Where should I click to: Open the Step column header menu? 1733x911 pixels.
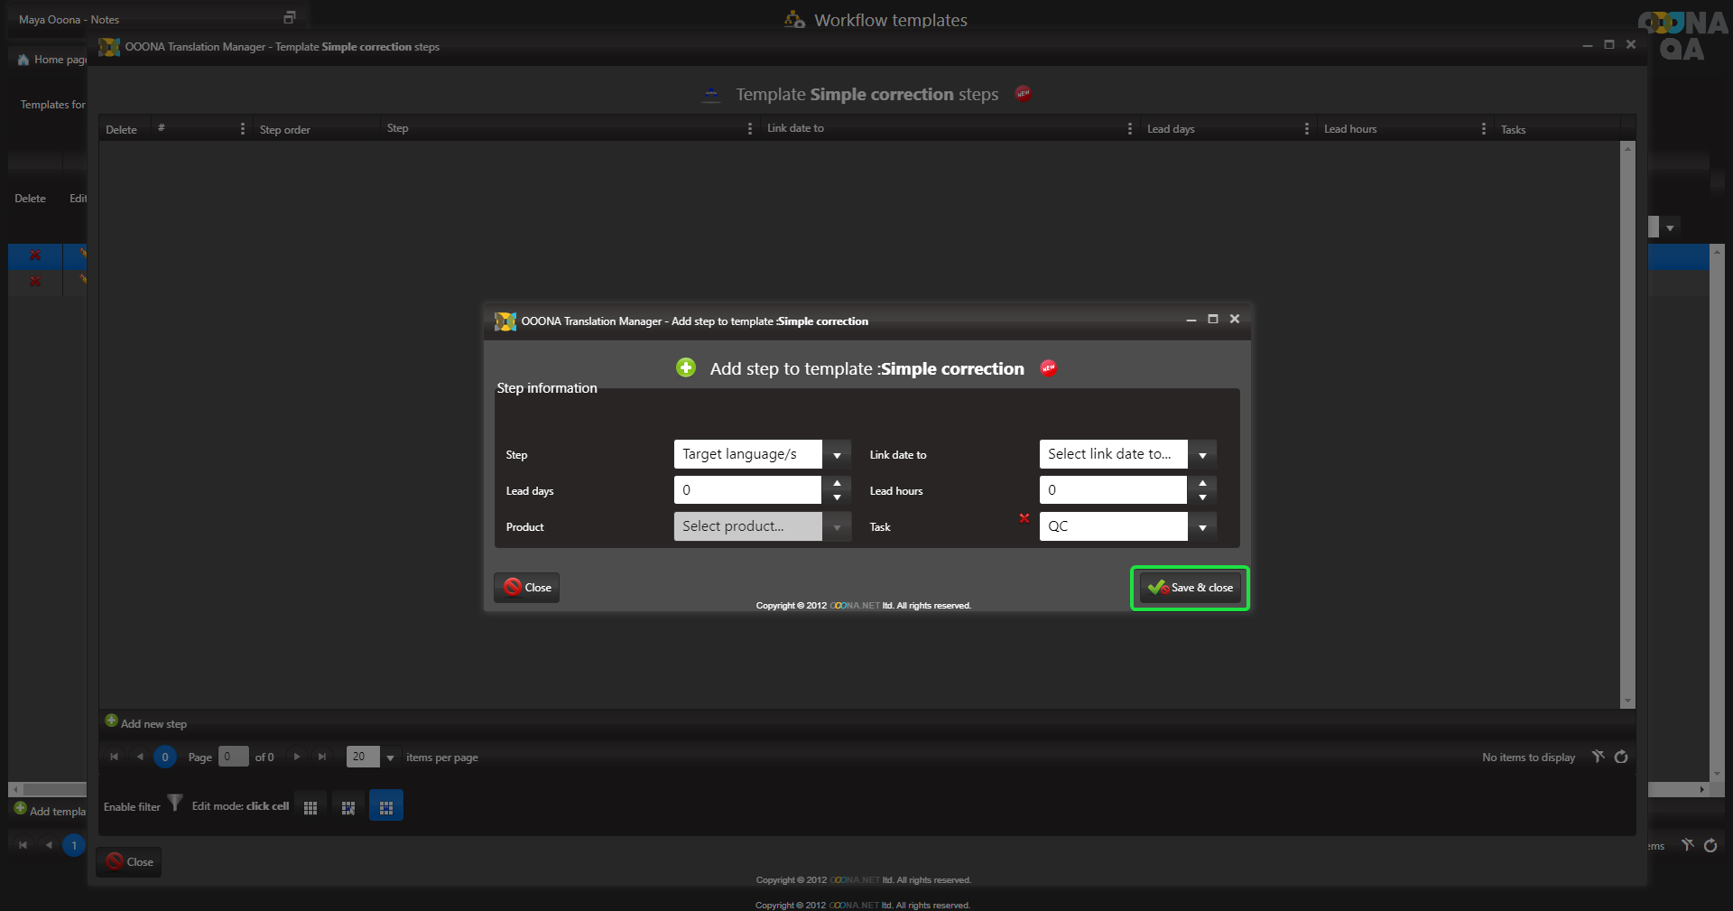(x=749, y=129)
